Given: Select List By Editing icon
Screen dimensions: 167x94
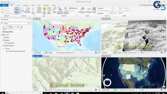Looking at the screenshot, I should click(x=15, y=27).
